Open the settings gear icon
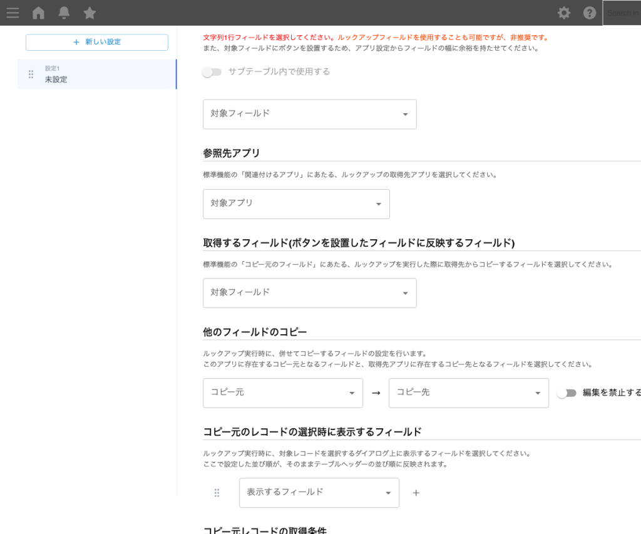 564,13
